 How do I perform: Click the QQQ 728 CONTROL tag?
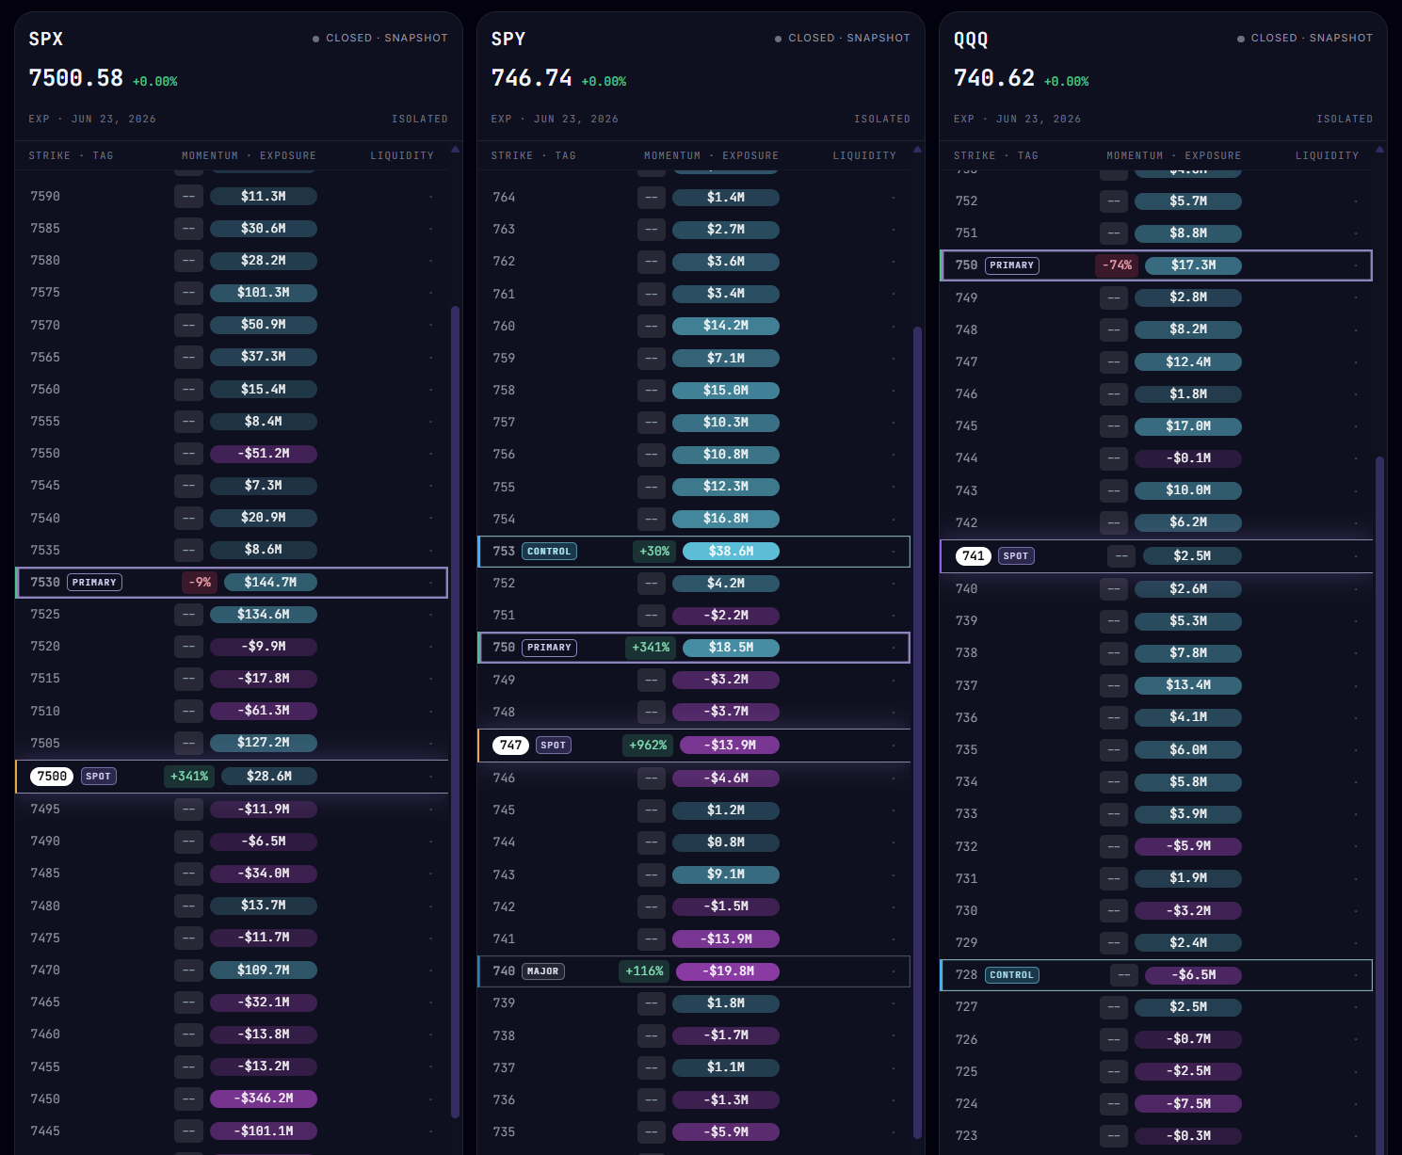(1012, 975)
